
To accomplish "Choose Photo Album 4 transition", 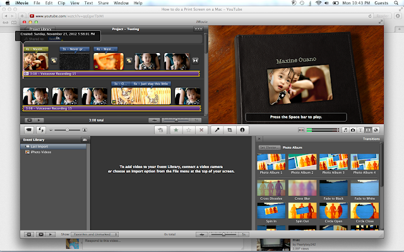I will coord(365,164).
